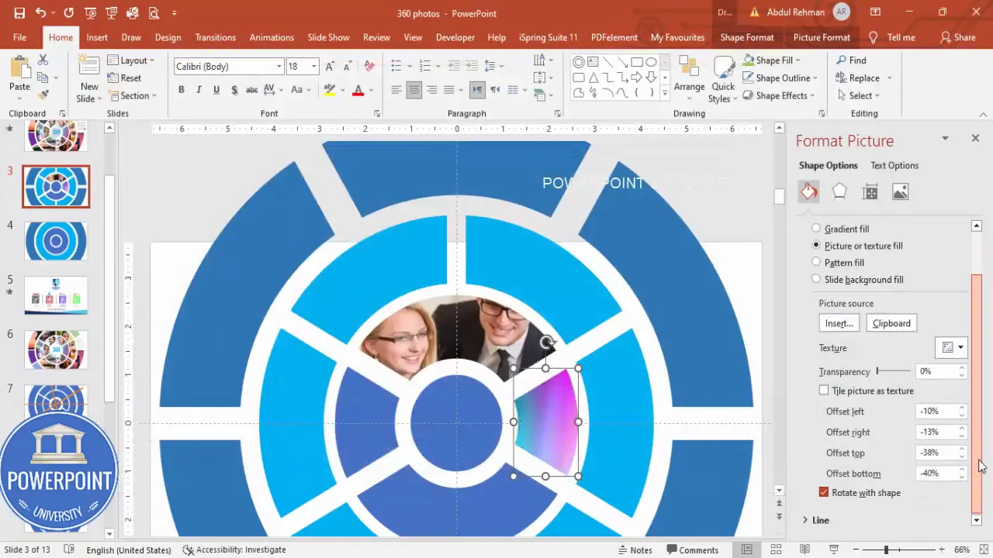993x558 pixels.
Task: Click the Offset top value field
Action: coord(936,453)
